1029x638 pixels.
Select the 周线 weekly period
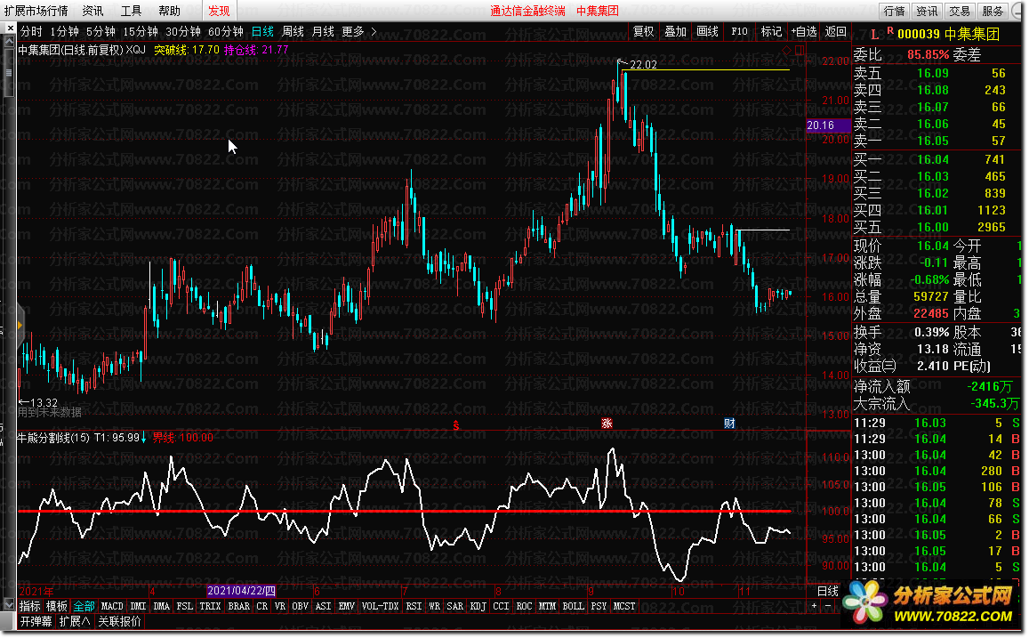(x=293, y=31)
